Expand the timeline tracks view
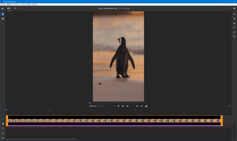Screen dimensions: 237x141 coord(3,138)
